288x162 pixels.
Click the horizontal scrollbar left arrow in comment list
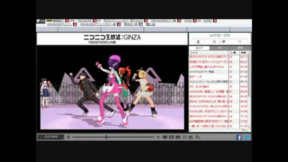(x=190, y=130)
